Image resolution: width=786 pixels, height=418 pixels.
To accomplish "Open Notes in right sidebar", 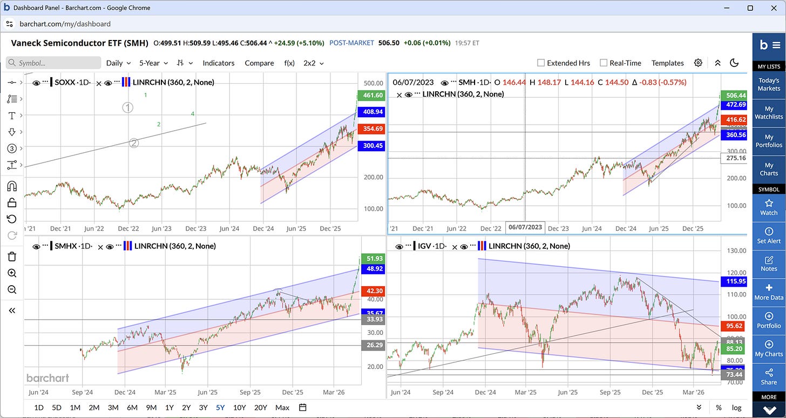I will point(769,264).
